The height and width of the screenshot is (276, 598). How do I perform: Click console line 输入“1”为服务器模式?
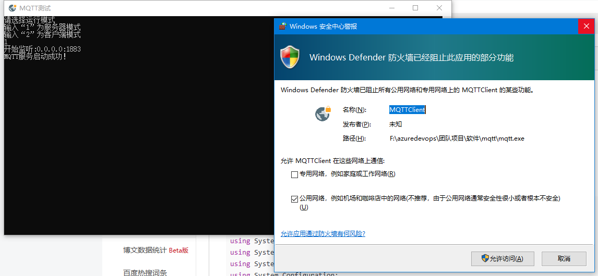click(x=42, y=28)
